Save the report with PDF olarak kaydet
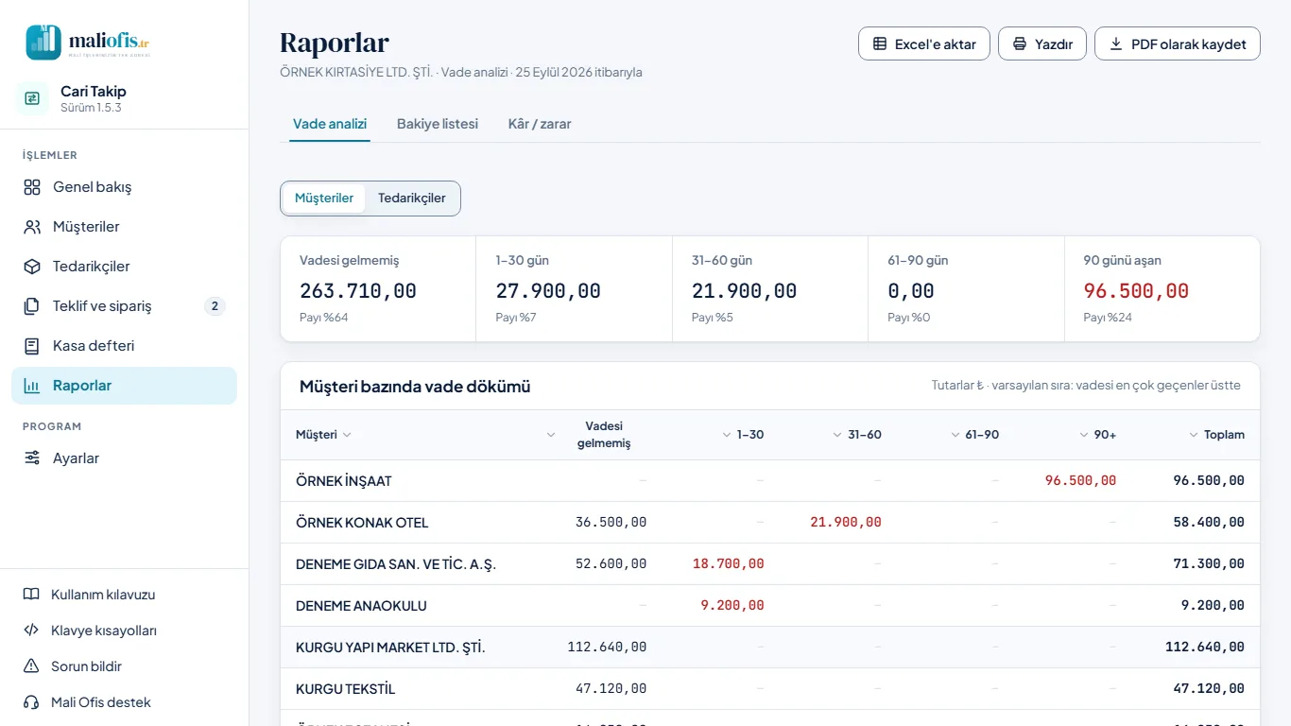Image resolution: width=1291 pixels, height=726 pixels. (x=1178, y=43)
